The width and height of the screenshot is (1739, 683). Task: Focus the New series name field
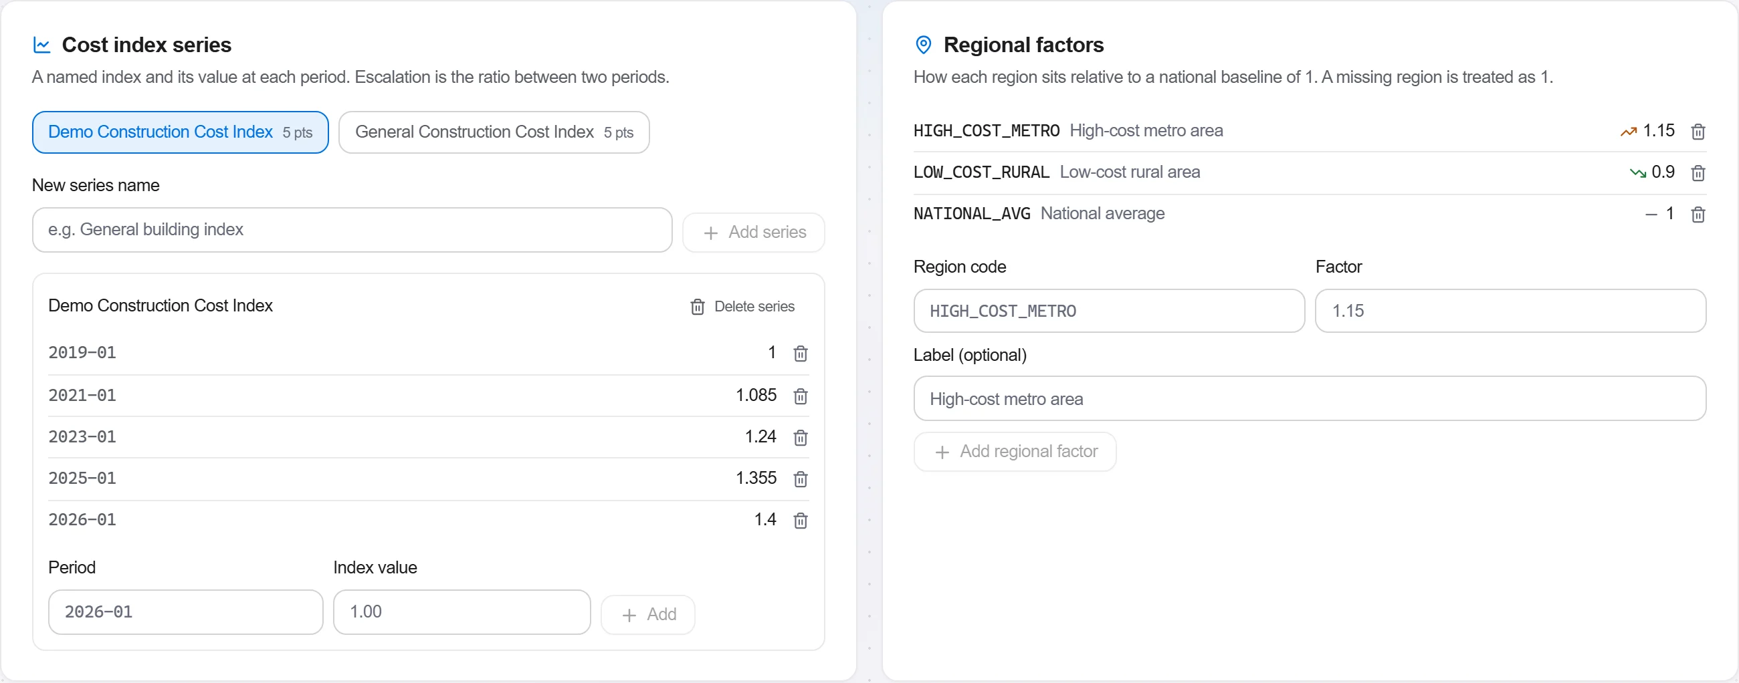(352, 230)
